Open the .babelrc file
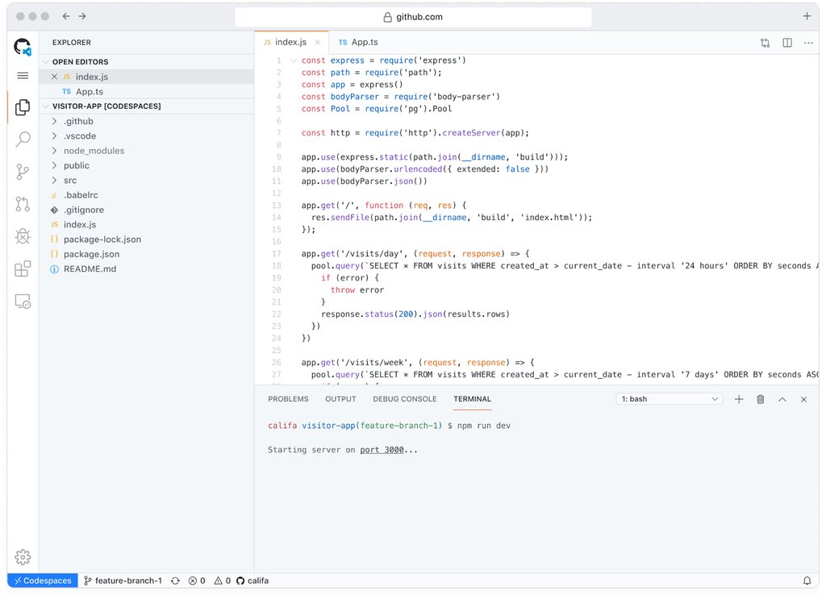 (x=147, y=195)
